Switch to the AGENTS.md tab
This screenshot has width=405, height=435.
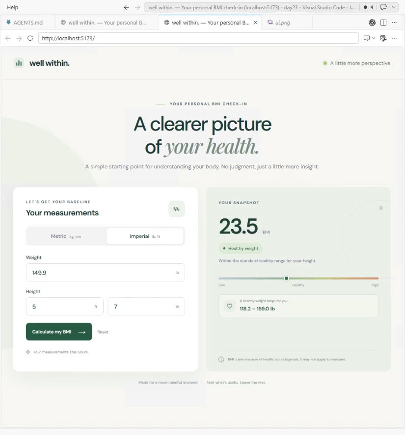click(27, 23)
